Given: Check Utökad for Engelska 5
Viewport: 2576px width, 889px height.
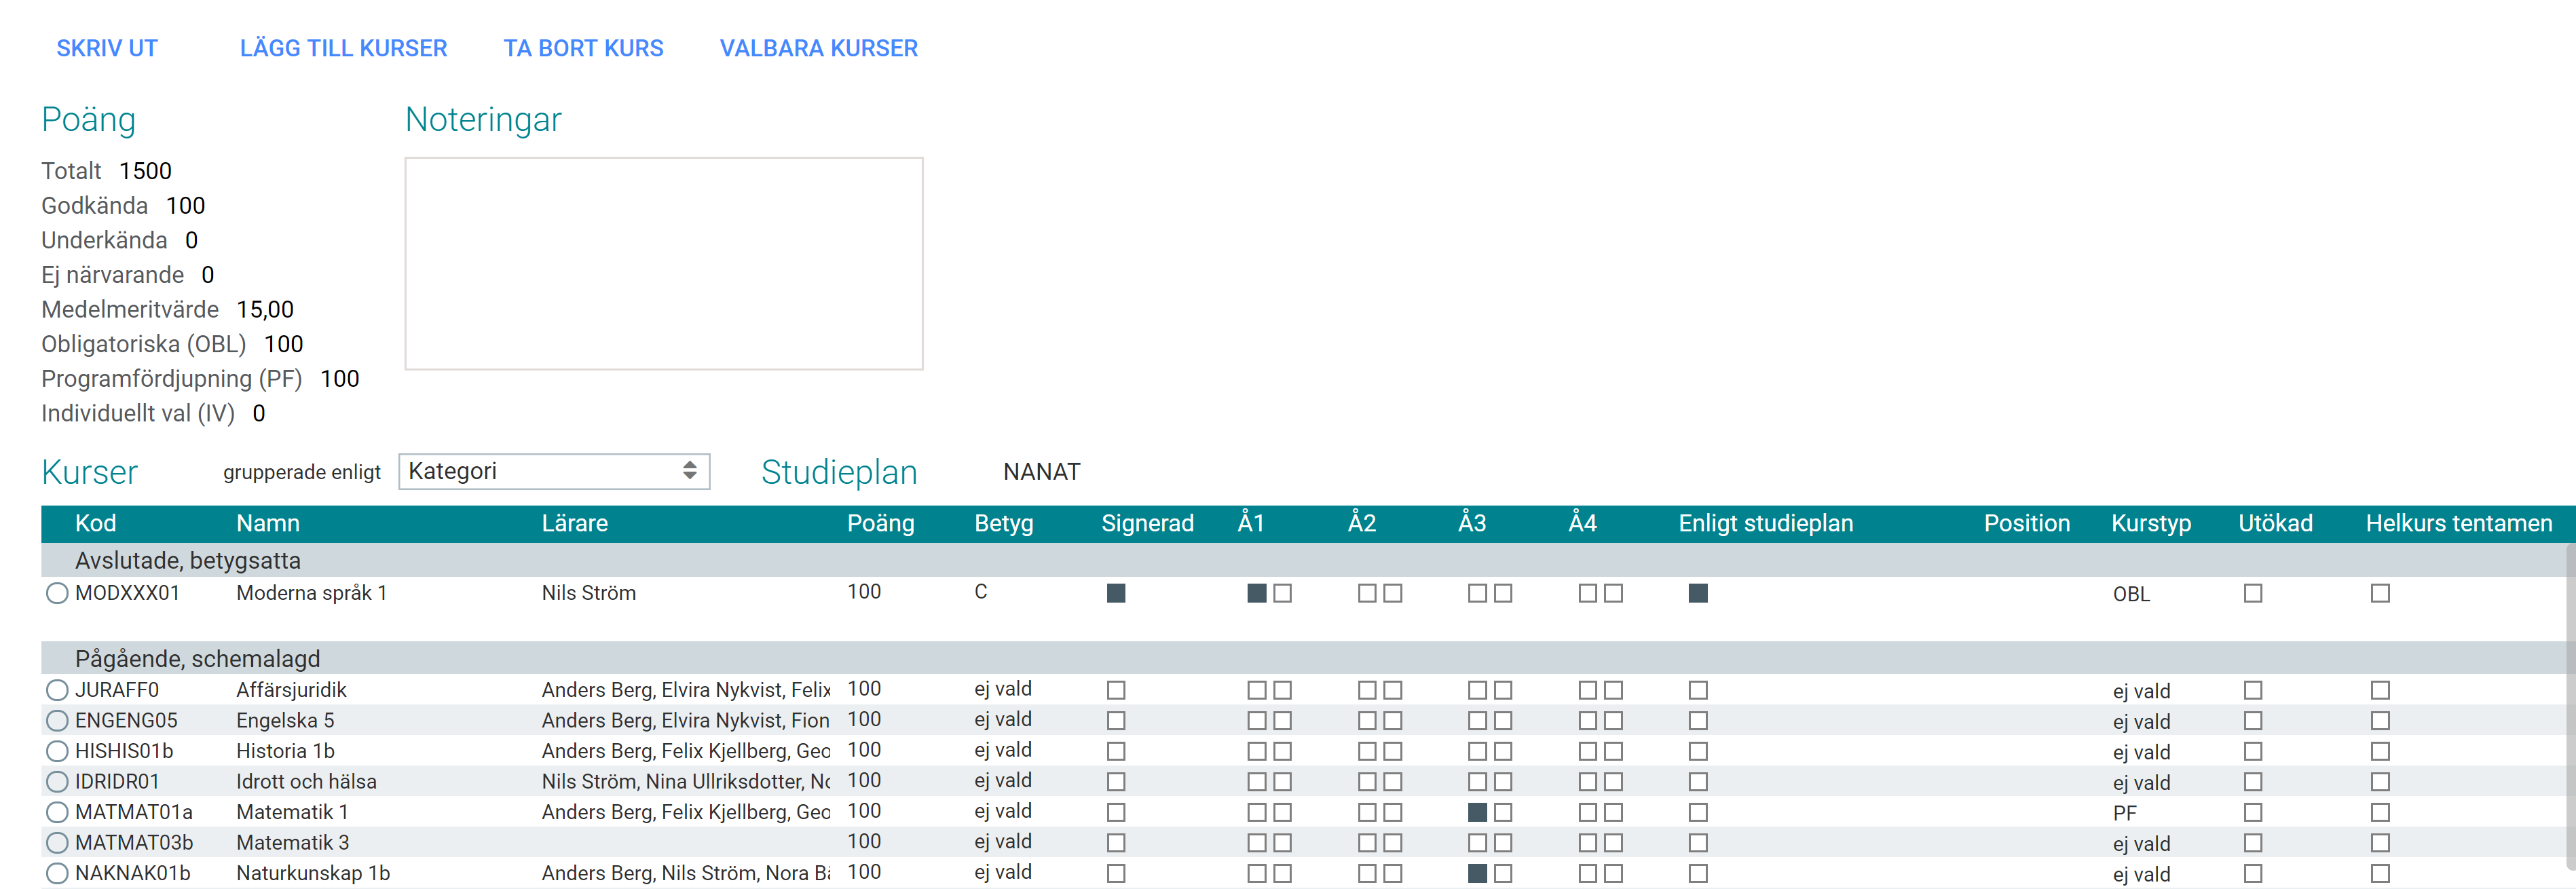Looking at the screenshot, I should pos(2252,721).
